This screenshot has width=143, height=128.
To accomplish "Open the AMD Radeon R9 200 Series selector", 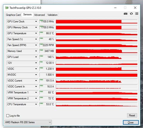I will click(28, 122).
